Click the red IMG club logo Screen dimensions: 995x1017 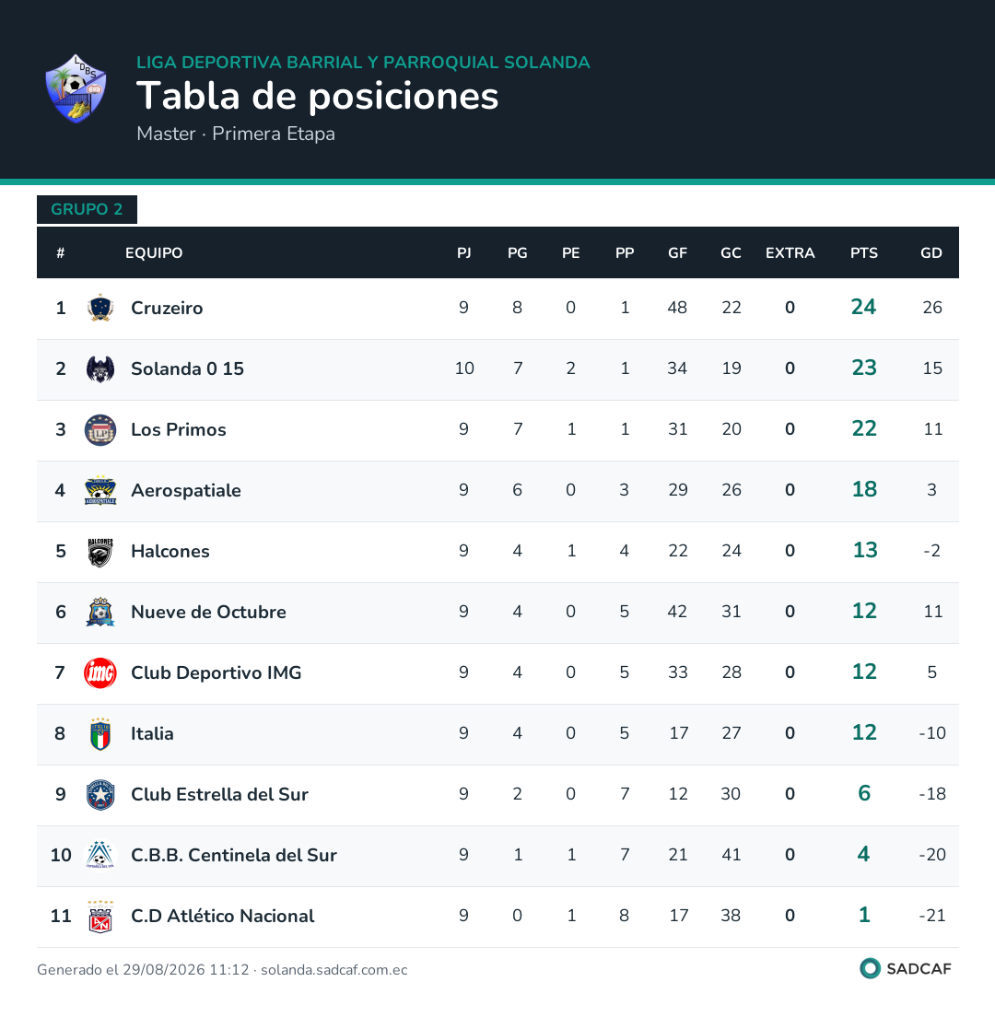click(x=100, y=672)
